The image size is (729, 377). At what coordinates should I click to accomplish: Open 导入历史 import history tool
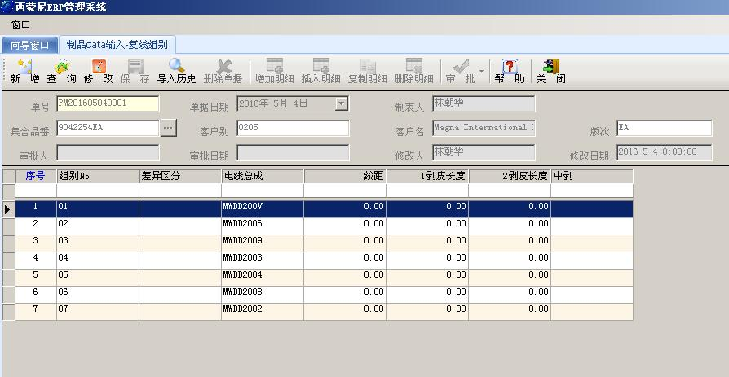point(177,67)
